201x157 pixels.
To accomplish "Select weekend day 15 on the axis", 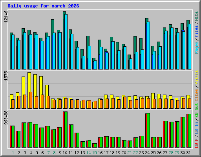I will pyautogui.click(x=94, y=153).
